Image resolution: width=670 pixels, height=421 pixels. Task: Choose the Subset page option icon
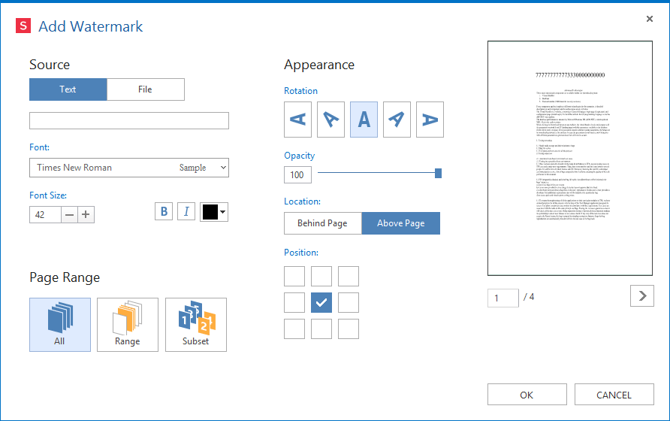tap(195, 324)
